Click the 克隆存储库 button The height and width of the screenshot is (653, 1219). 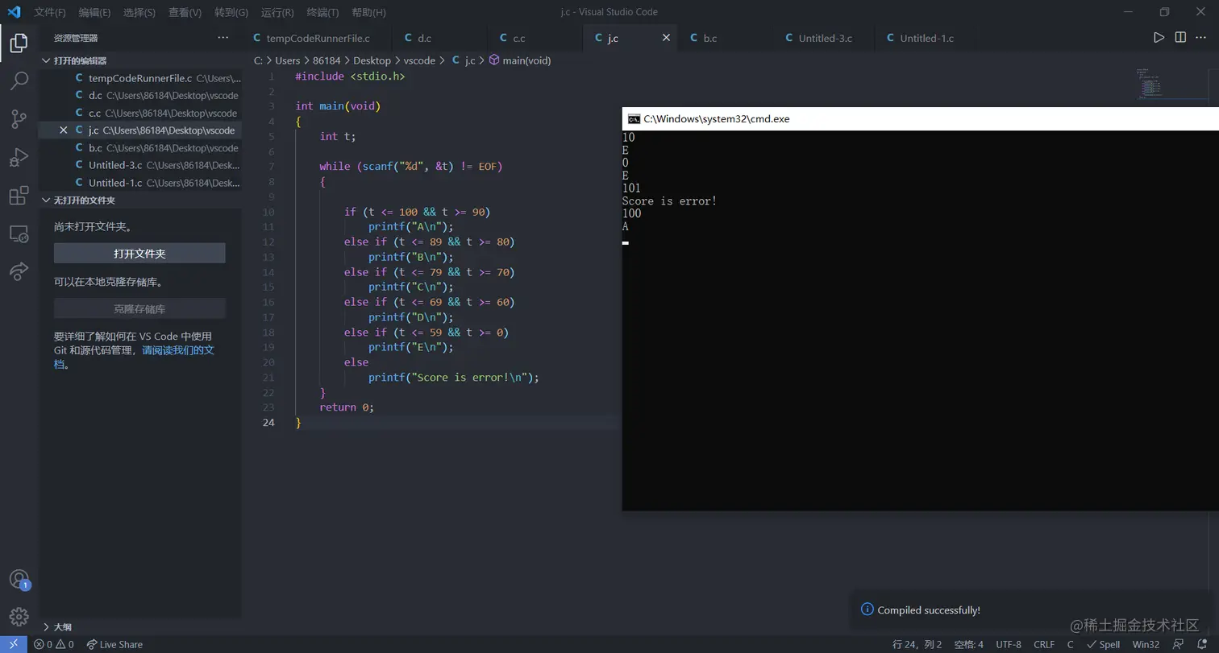coord(139,308)
